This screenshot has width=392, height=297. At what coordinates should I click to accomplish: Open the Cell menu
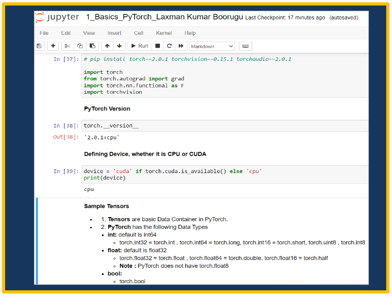pos(138,33)
